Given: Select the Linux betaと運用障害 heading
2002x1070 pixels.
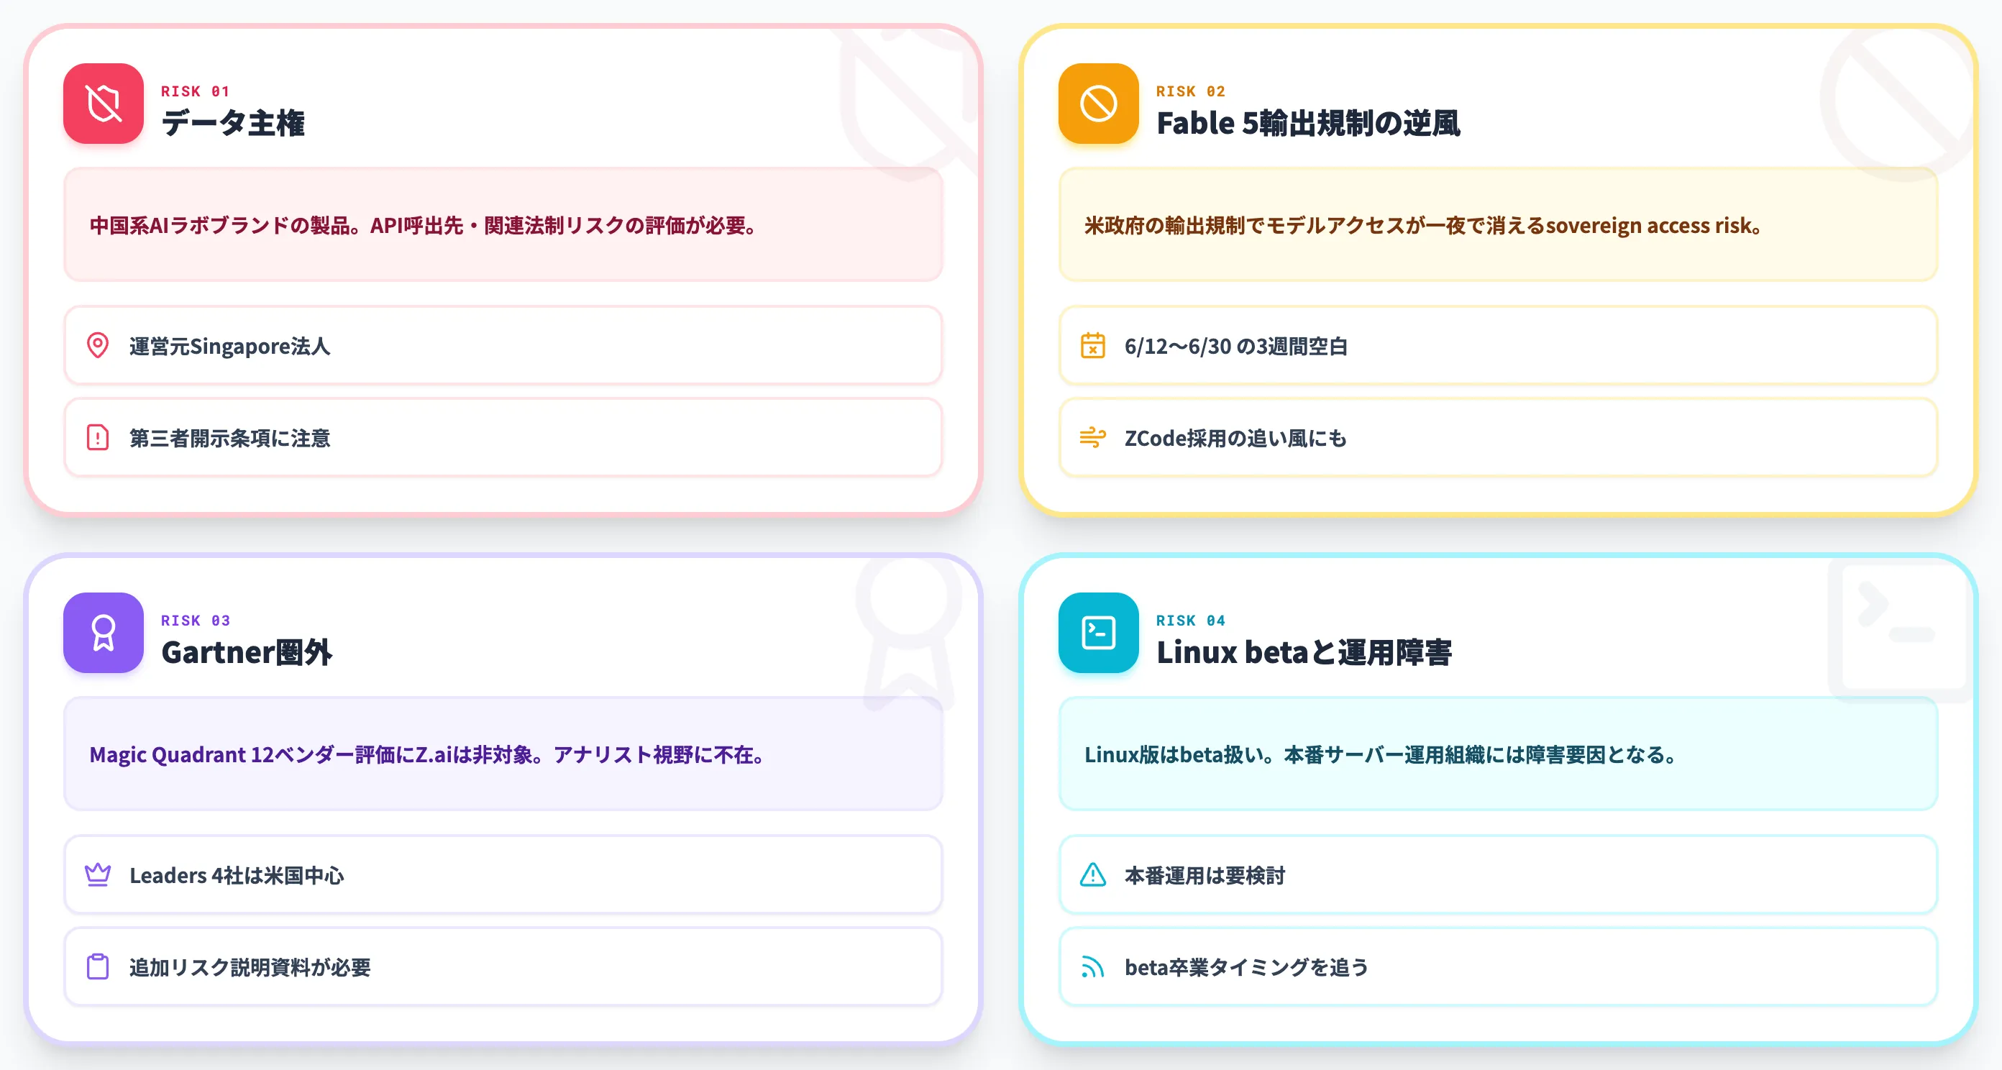Looking at the screenshot, I should point(1304,652).
